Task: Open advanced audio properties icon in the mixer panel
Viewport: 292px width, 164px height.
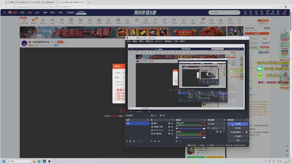Action: pos(177,141)
